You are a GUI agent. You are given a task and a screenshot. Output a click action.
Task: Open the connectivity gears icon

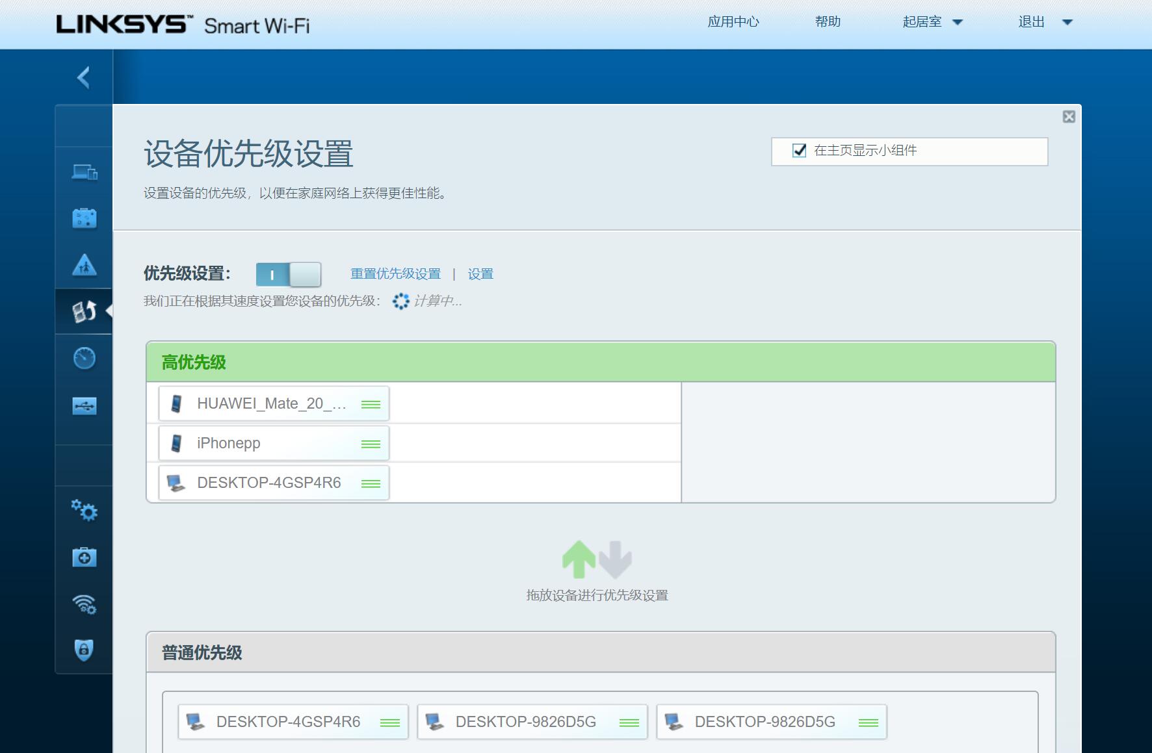coord(85,510)
